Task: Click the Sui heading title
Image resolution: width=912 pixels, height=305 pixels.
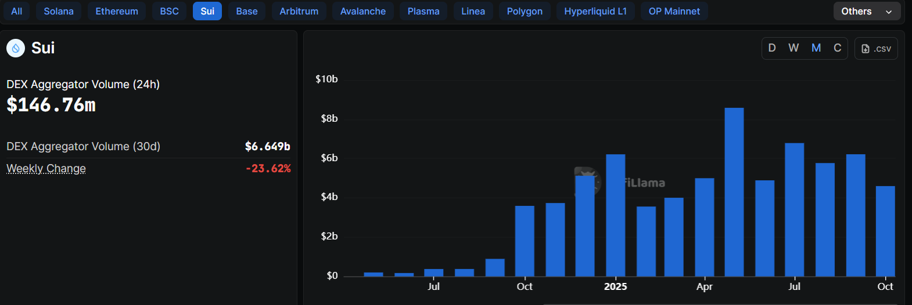Action: [43, 48]
